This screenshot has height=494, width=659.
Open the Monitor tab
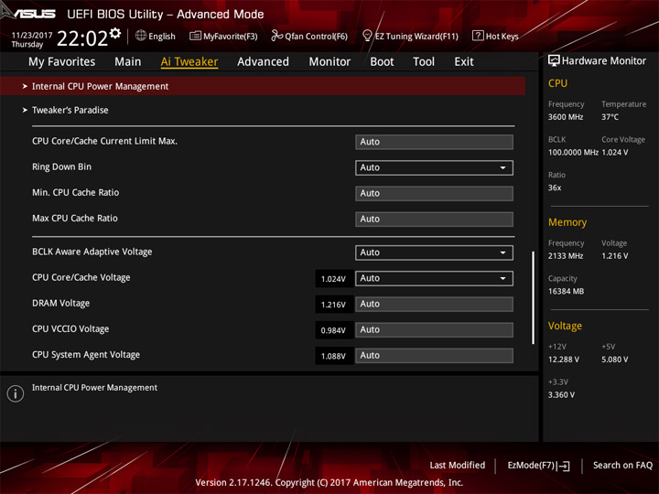point(329,62)
